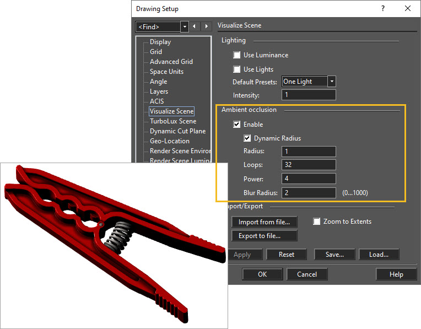421x329 pixels.
Task: Enable the Use Luminance checkbox
Action: pos(236,55)
